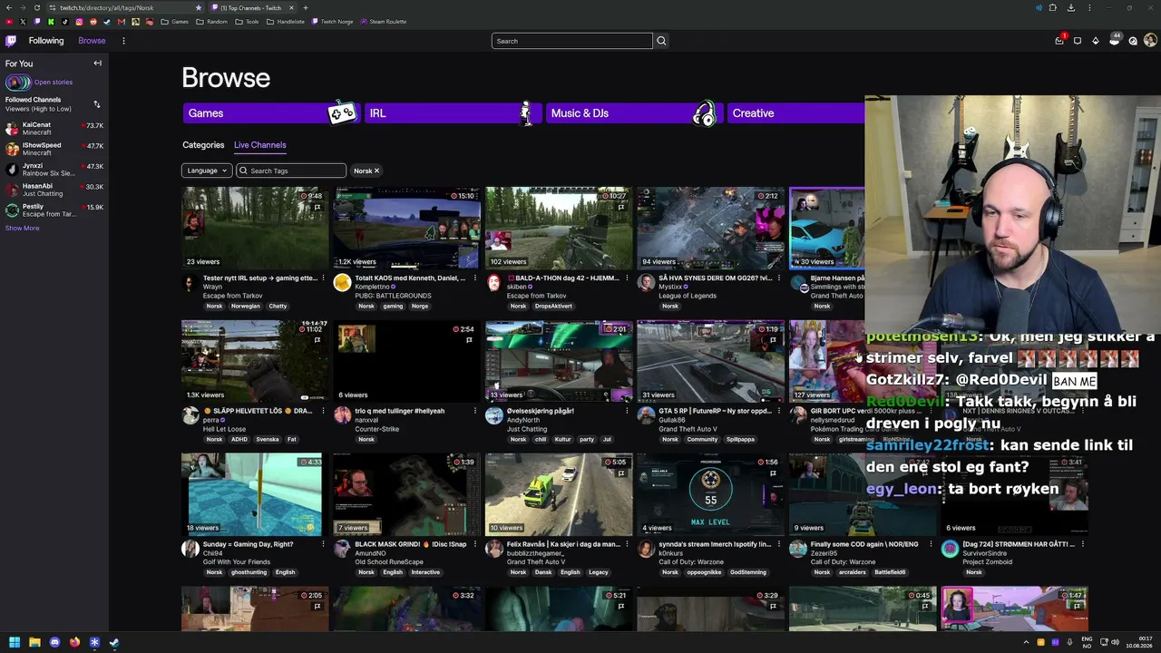The width and height of the screenshot is (1161, 653).
Task: Open IShowSpeed in followed channels
Action: (x=54, y=149)
